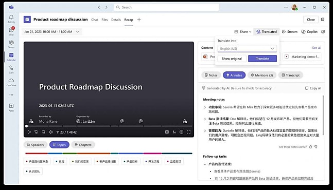Show more apps ellipsis in sidebar
333x190 pixels.
(x=11, y=95)
